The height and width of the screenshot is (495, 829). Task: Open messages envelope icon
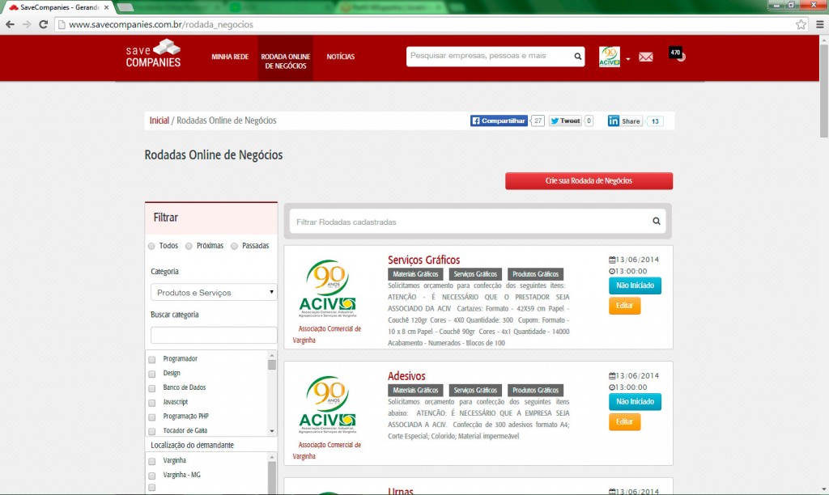pyautogui.click(x=645, y=57)
